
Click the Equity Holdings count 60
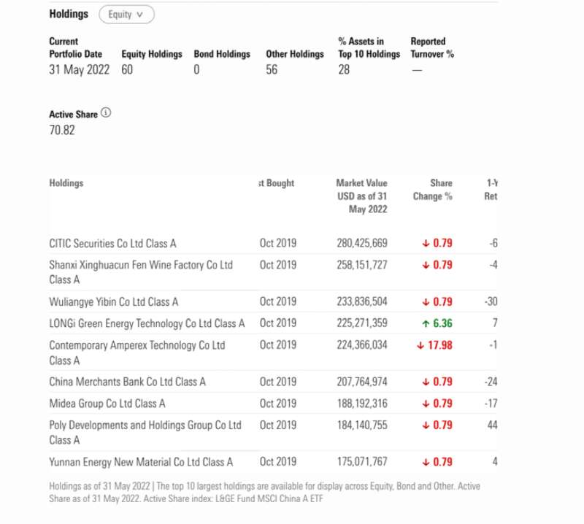point(127,69)
